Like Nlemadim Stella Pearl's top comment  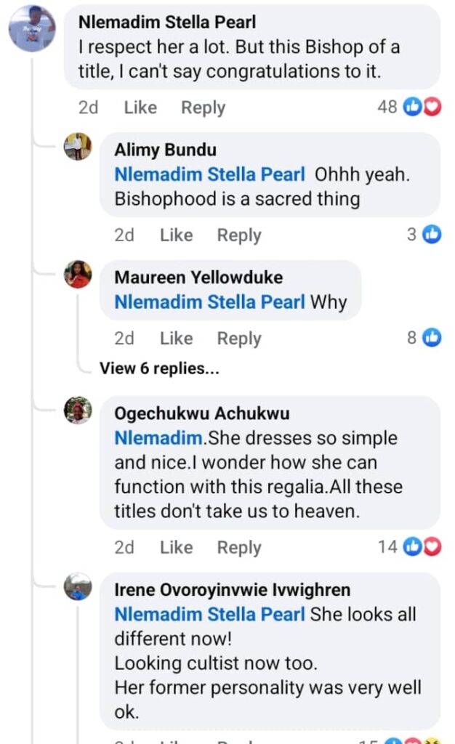click(x=140, y=108)
